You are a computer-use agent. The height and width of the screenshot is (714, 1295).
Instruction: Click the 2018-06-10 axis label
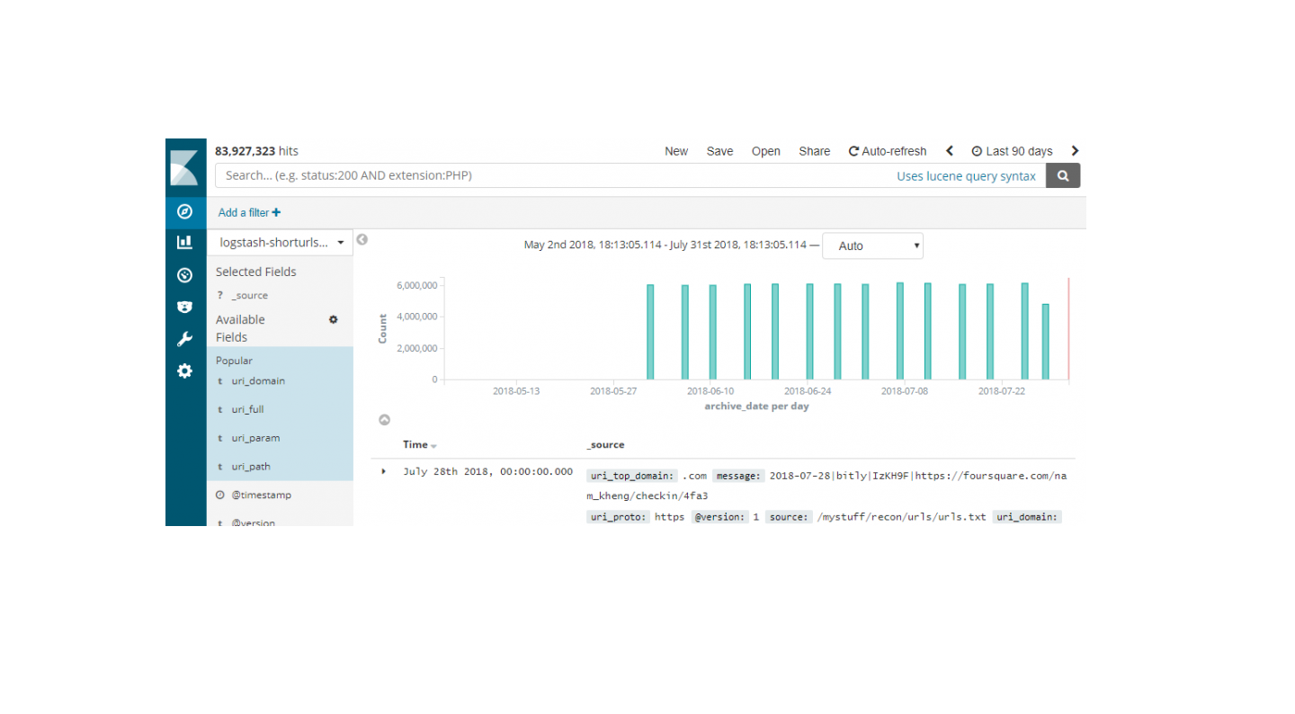[x=710, y=391]
